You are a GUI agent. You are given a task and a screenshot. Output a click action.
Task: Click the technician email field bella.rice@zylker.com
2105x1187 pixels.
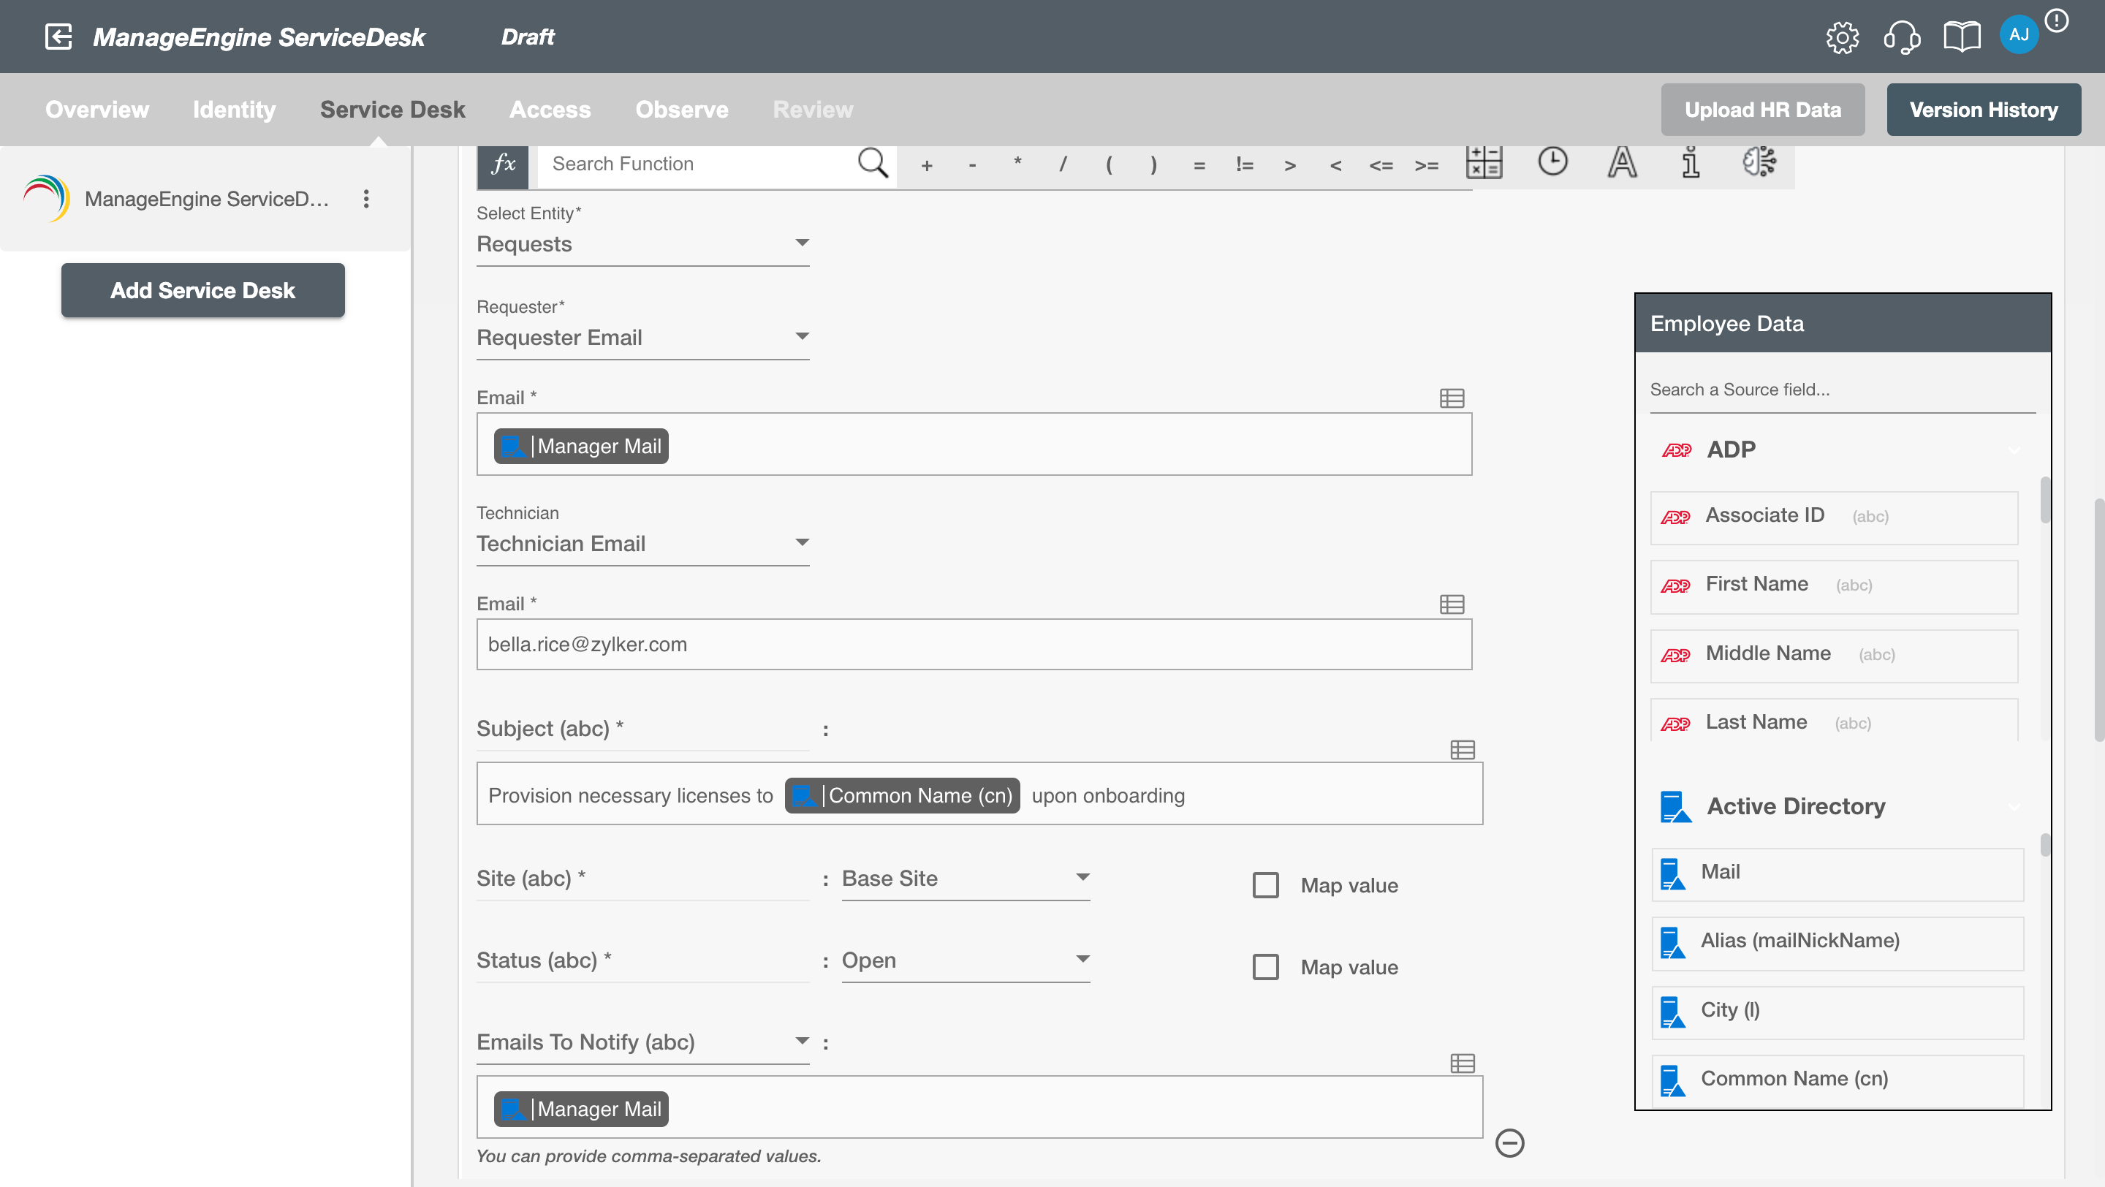974,644
